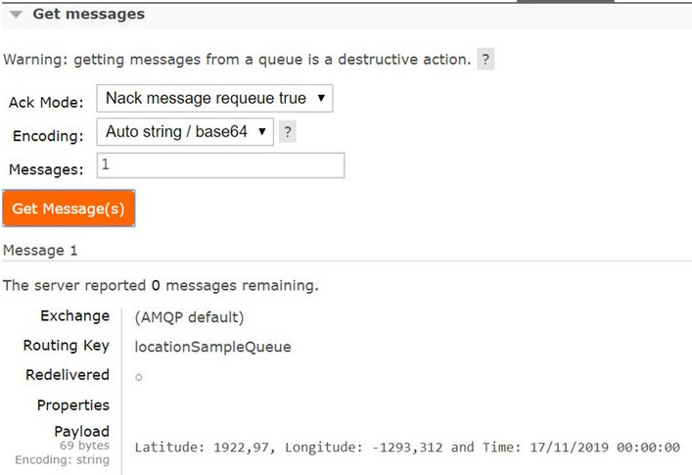The width and height of the screenshot is (692, 475).
Task: Click the Get messages section heading
Action: (88, 15)
